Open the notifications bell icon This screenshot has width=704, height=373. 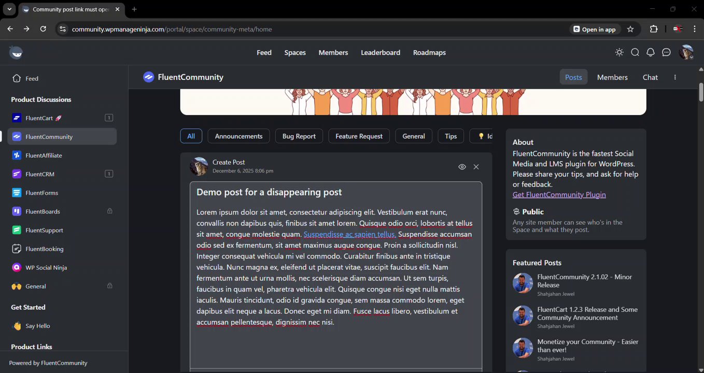[x=651, y=52]
